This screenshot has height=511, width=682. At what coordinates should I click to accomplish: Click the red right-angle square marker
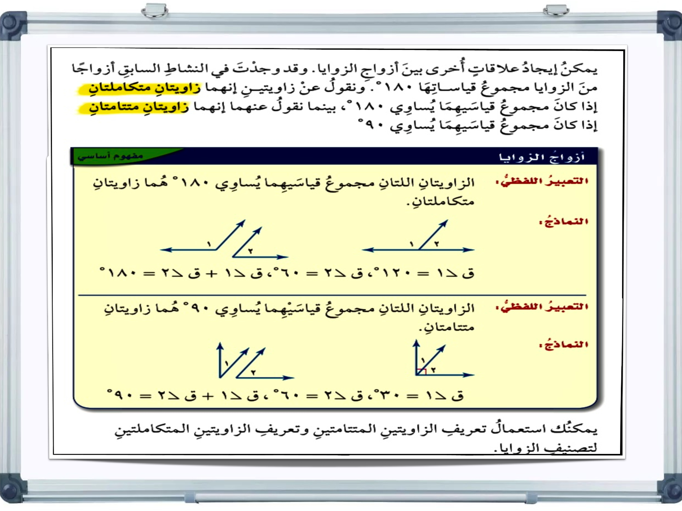422,372
